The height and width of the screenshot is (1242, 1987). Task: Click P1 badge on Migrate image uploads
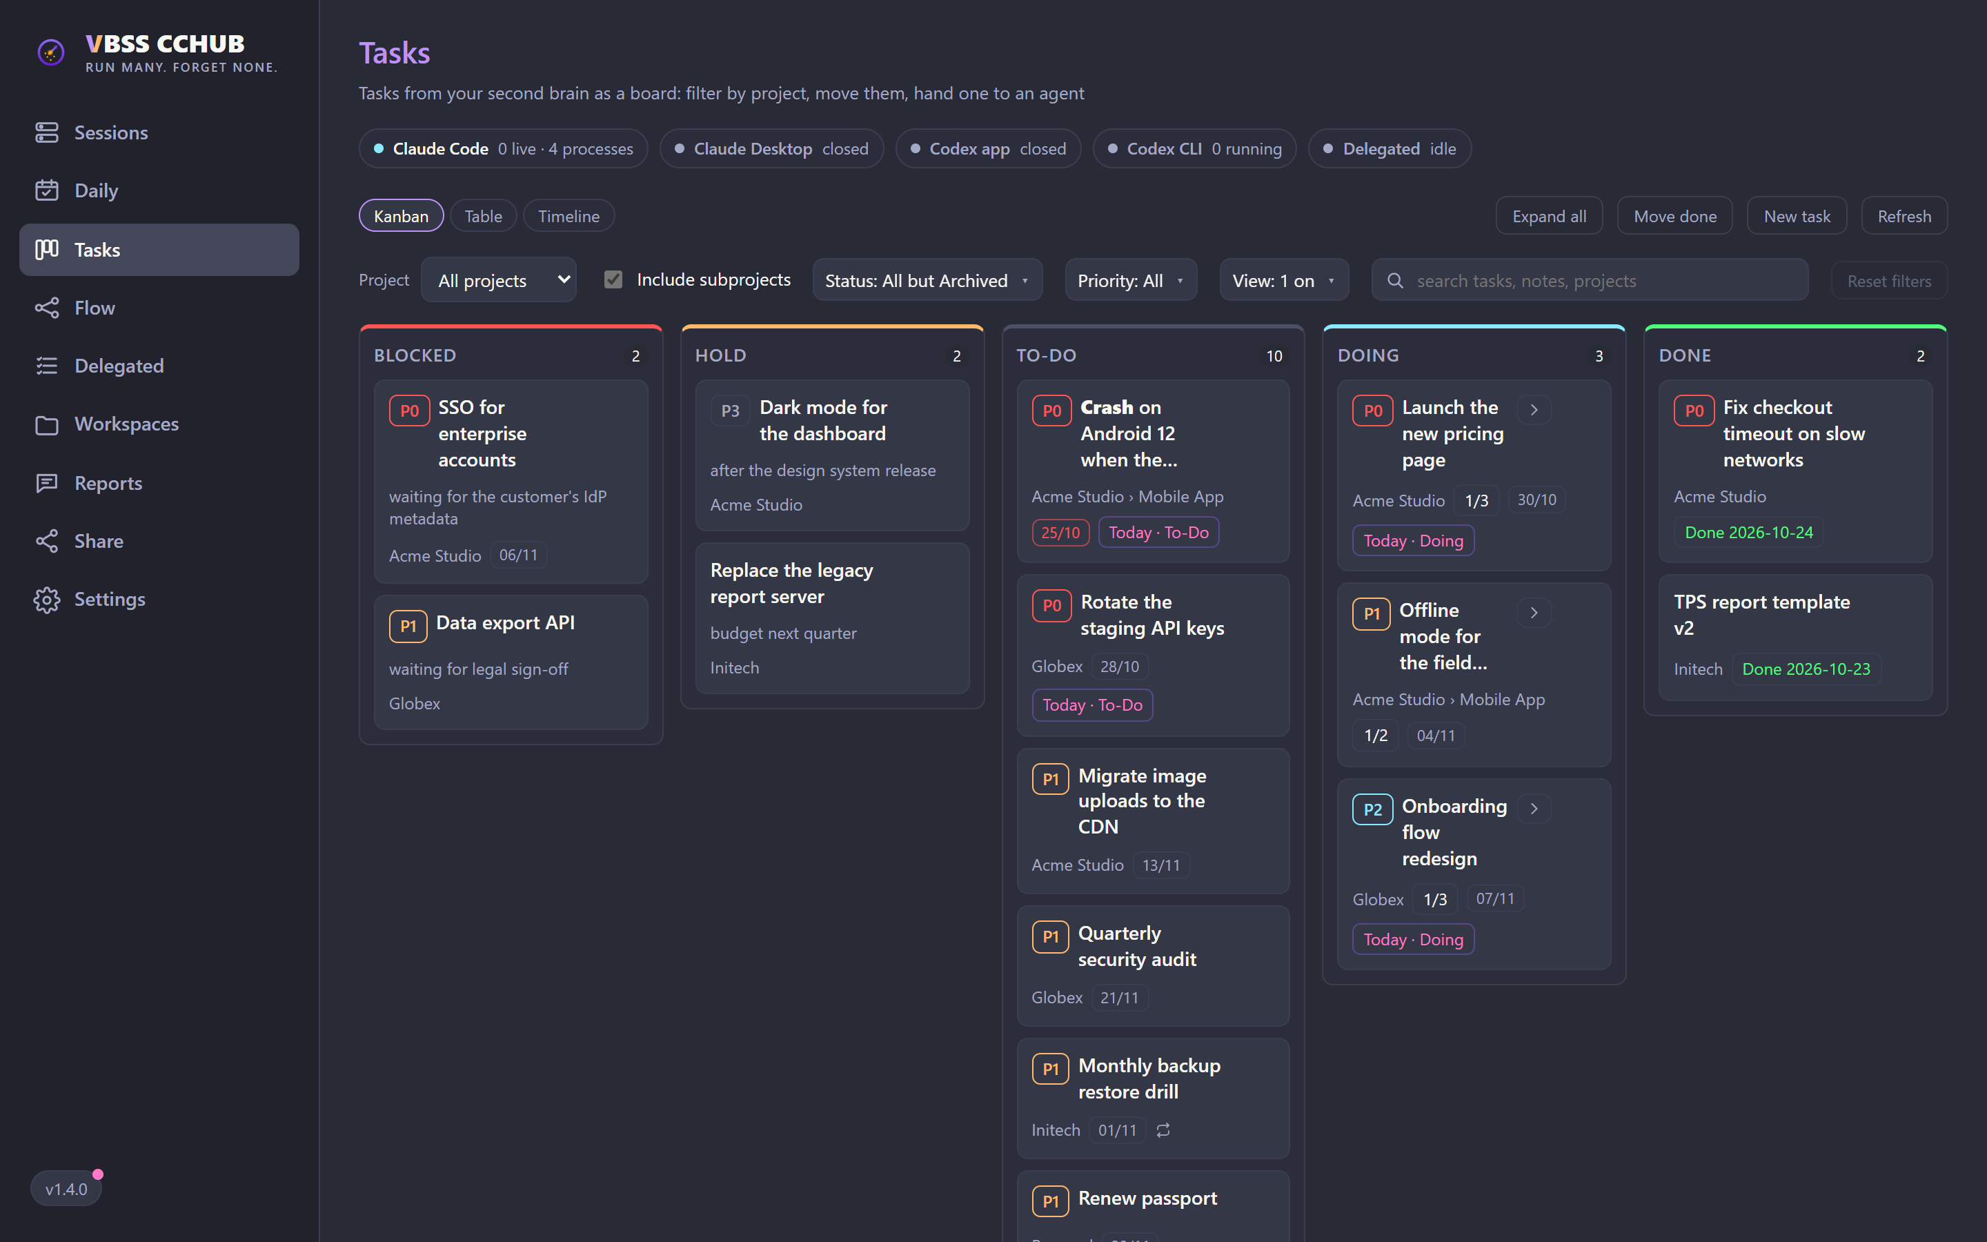coord(1051,780)
